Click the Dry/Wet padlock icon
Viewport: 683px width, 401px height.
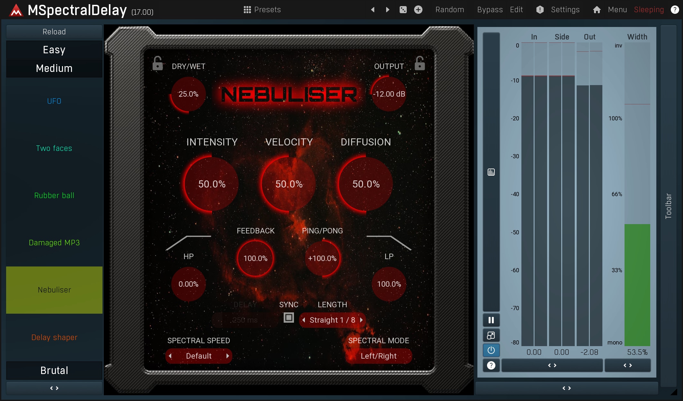pos(157,63)
